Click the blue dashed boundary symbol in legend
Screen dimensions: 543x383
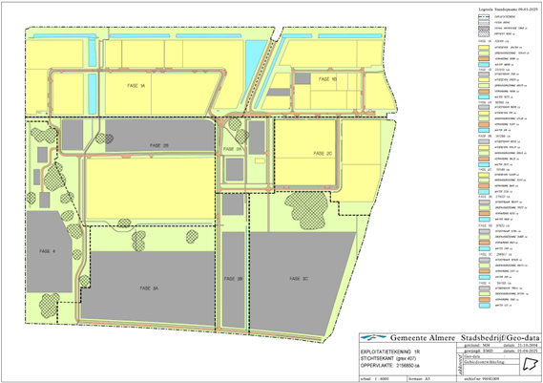[484, 16]
